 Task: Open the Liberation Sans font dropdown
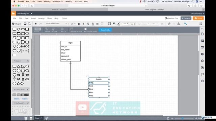56,24
